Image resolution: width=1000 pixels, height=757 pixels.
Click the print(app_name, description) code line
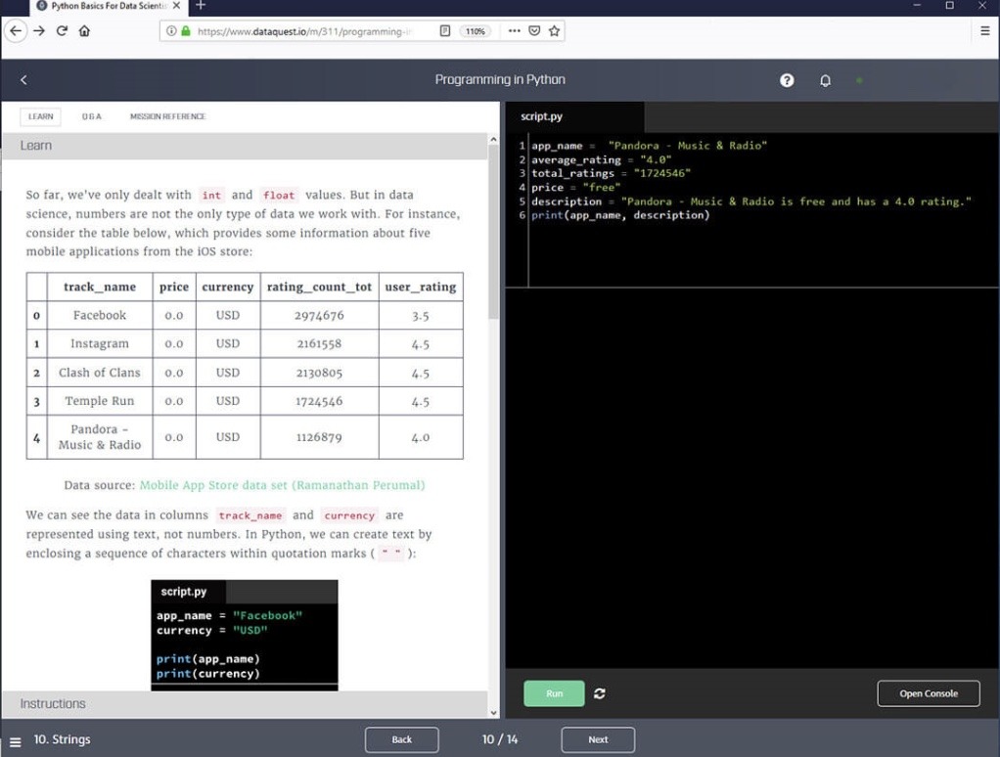(620, 215)
